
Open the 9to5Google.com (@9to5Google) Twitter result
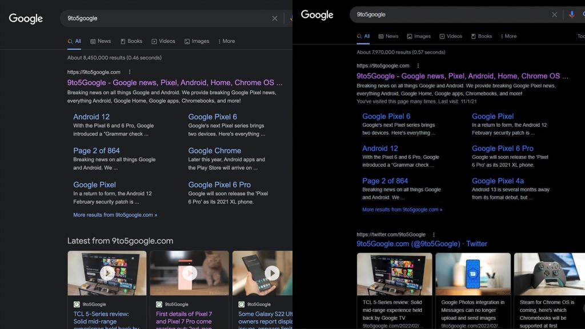click(x=422, y=244)
